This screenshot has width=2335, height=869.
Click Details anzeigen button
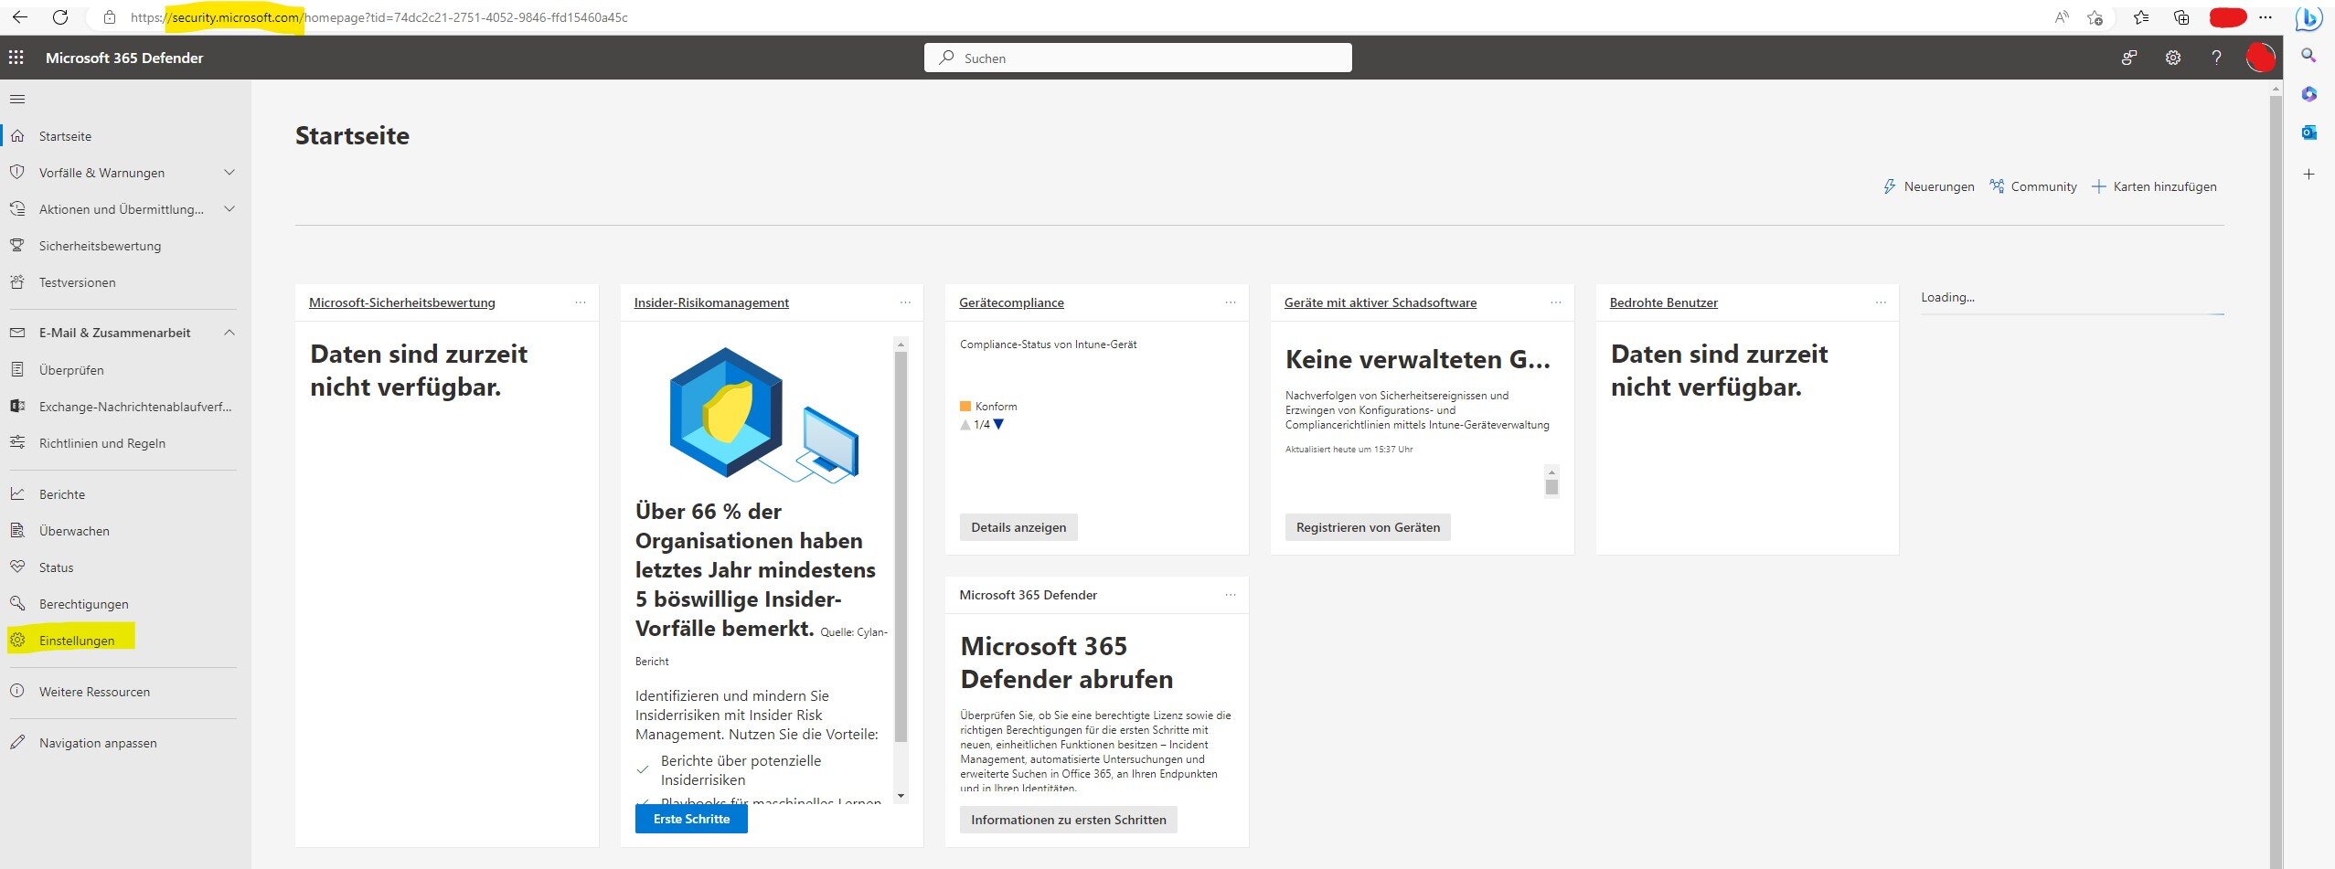(1018, 527)
